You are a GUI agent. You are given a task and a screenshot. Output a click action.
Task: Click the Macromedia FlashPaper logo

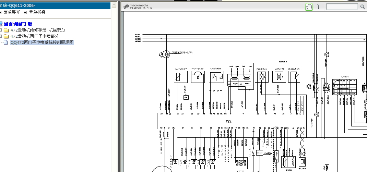coord(138,7)
